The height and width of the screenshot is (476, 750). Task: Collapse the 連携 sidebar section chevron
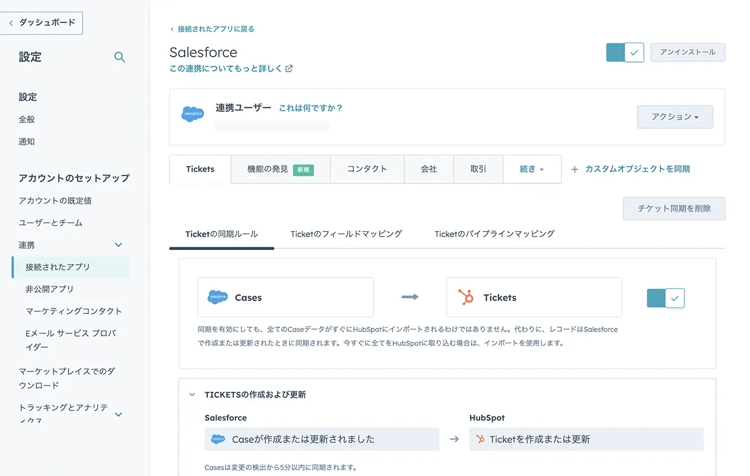118,245
